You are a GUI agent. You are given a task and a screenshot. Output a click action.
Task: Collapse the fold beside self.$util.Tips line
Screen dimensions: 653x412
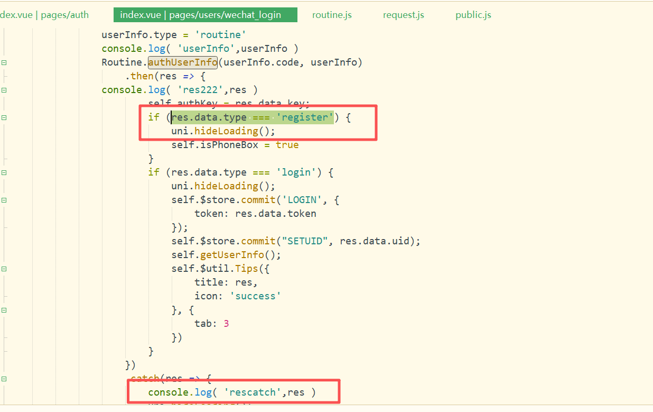4,269
